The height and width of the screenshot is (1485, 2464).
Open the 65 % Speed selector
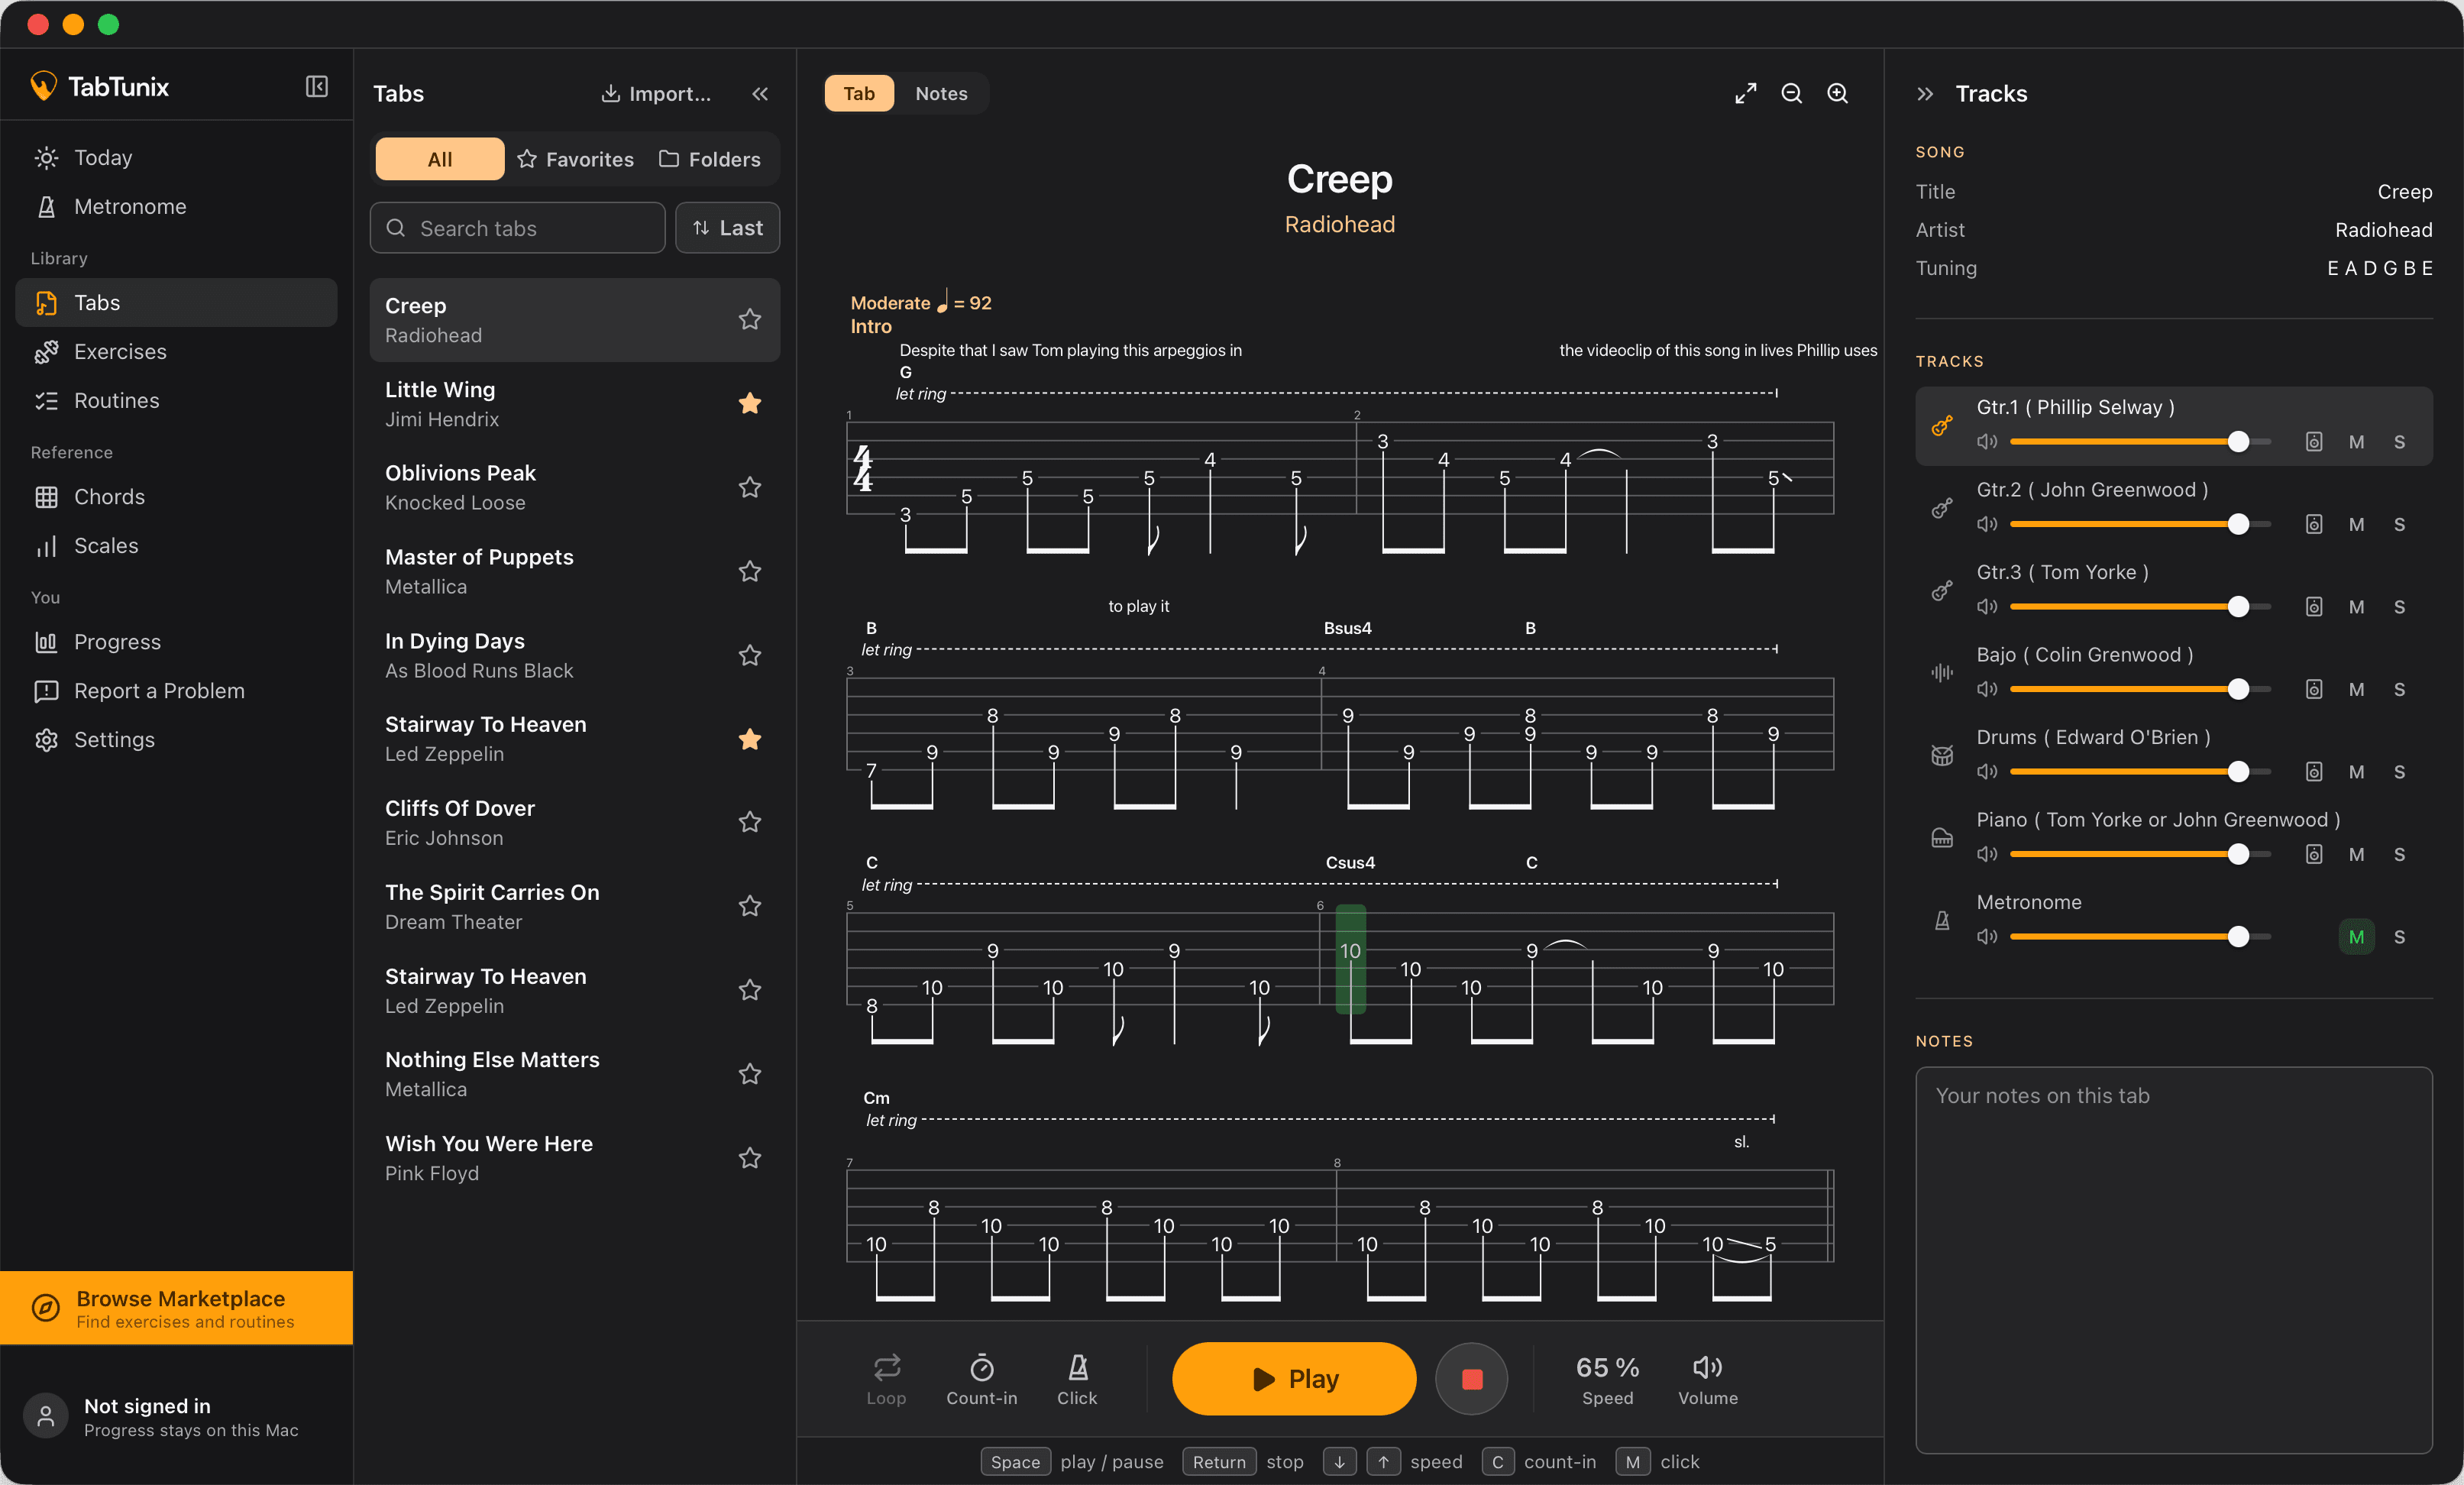(x=1606, y=1379)
